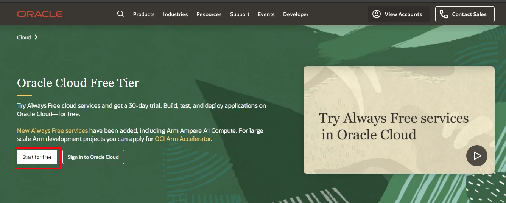Open the Resources menu
506x203 pixels.
coord(209,14)
